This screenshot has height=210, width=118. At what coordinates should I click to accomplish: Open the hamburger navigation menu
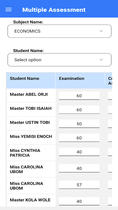click(8, 10)
